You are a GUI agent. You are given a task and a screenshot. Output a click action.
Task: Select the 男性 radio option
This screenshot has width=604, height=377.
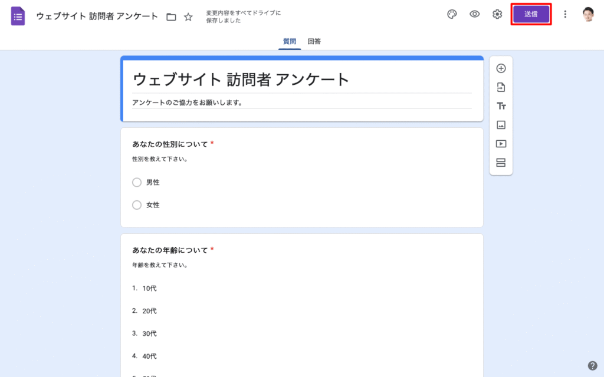pyautogui.click(x=137, y=183)
